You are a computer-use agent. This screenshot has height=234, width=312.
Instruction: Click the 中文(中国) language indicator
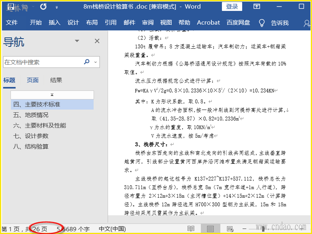[x=112, y=229]
